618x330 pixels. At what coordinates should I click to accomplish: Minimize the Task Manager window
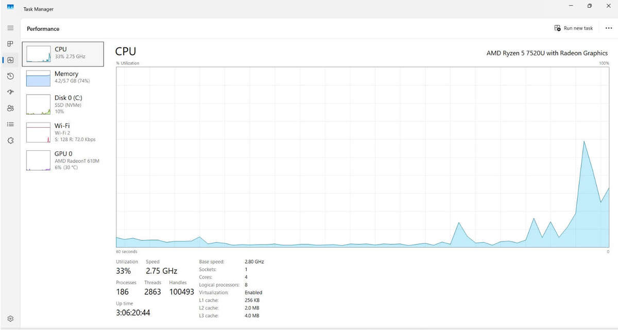coord(571,6)
